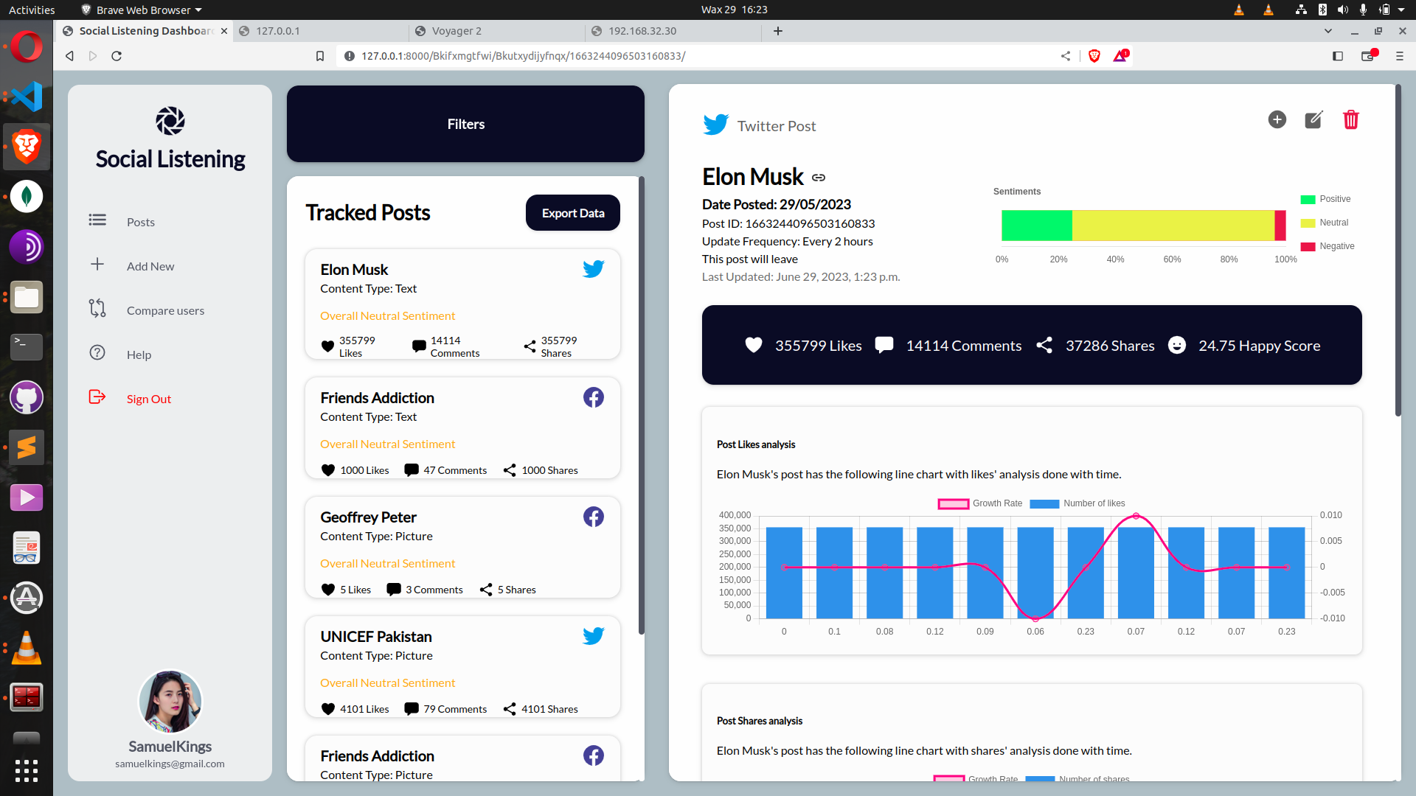Launch Visual Studio Code from the dock

26,97
